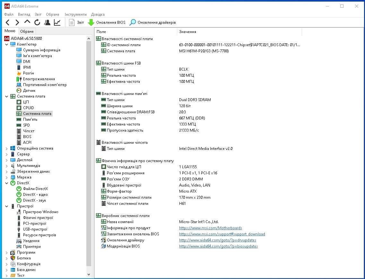Open the aida64 biosupdates link
Image resolution: width=365 pixels, height=279 pixels.
coord(218,246)
